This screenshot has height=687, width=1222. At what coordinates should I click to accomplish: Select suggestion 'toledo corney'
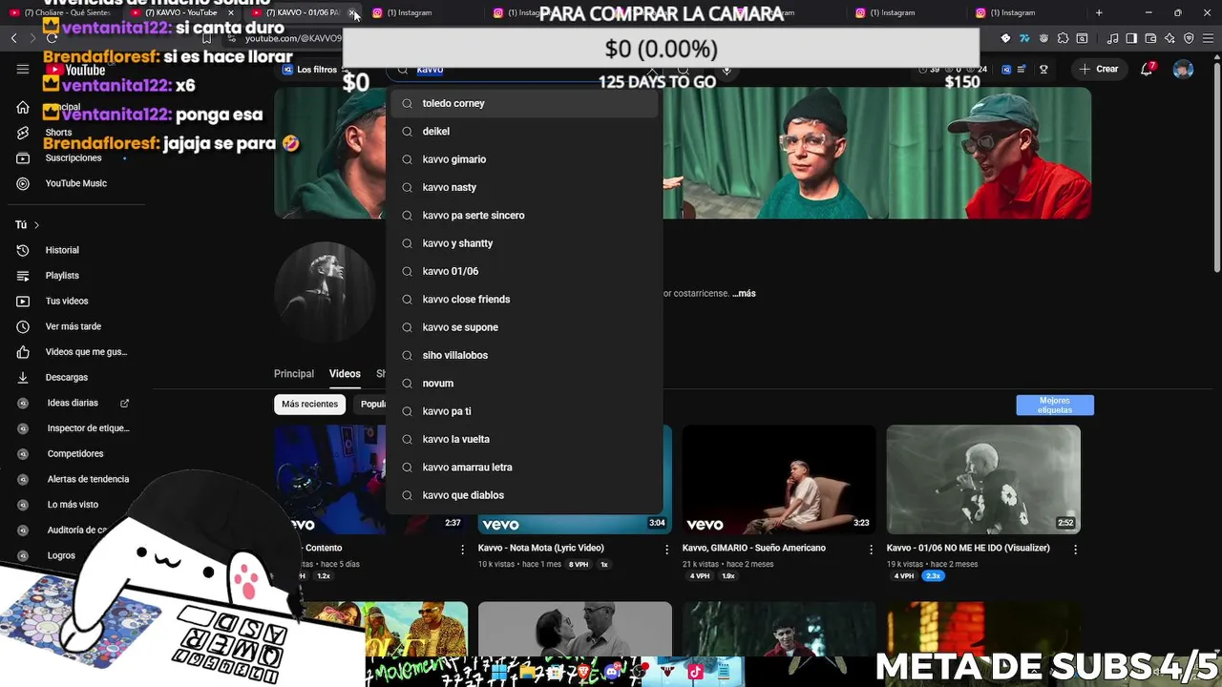[x=524, y=103]
